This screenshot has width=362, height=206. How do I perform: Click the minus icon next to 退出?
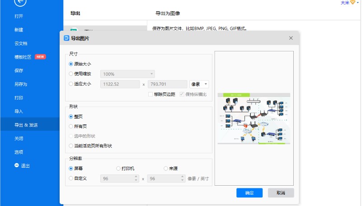tap(17, 165)
